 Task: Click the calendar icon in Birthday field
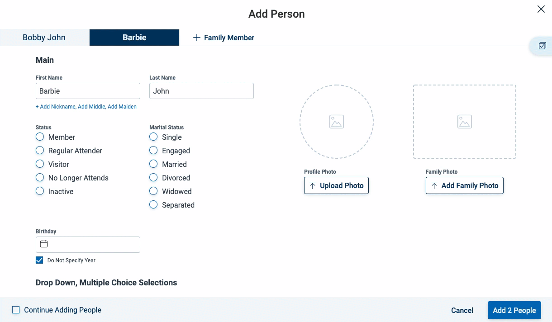(44, 244)
